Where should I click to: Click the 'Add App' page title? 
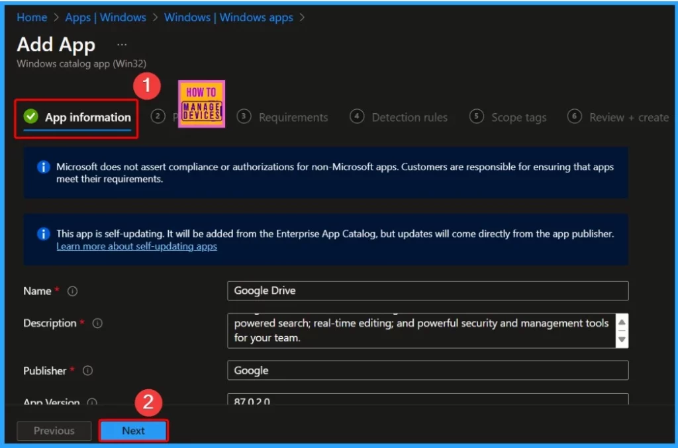pos(56,44)
